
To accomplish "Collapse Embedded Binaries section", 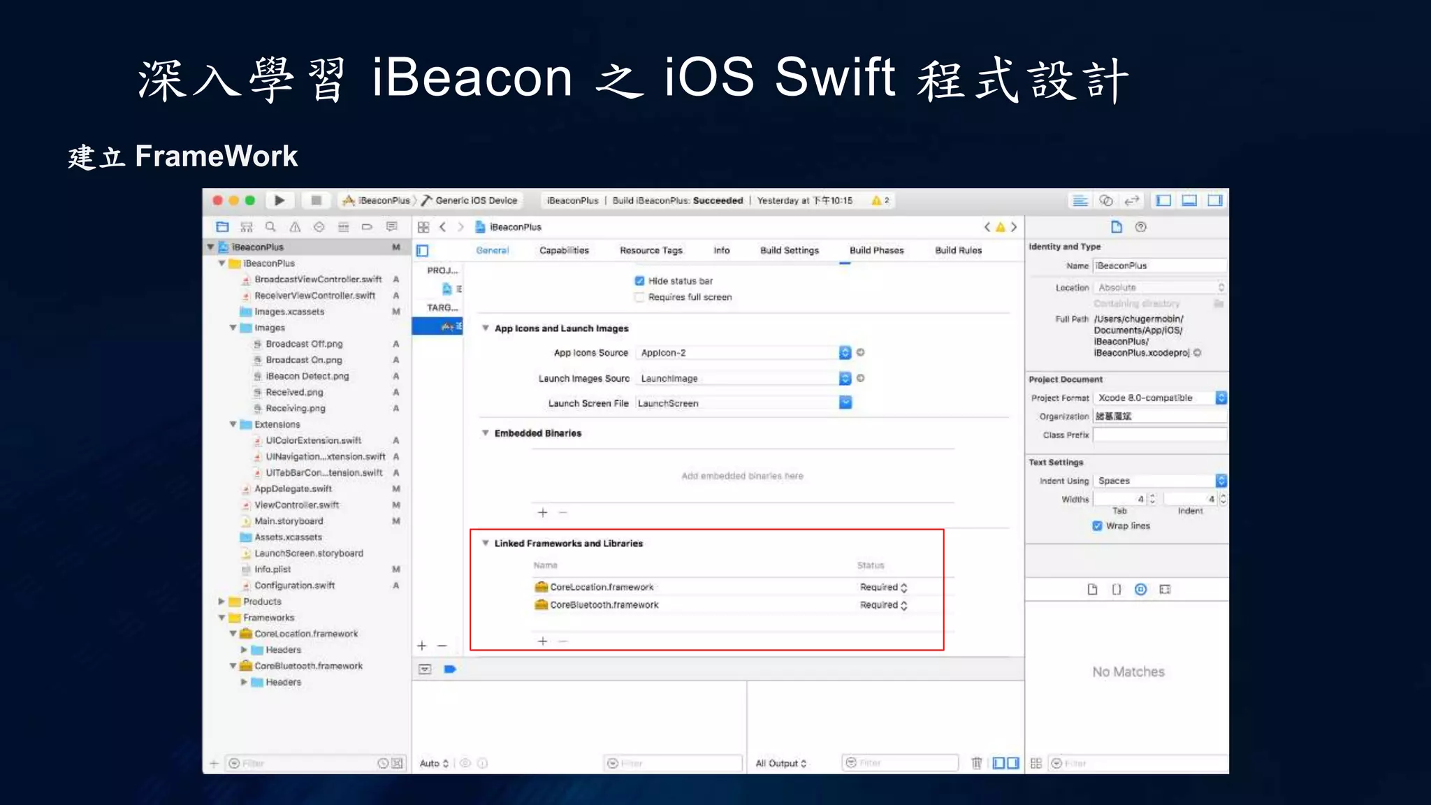I will [x=486, y=433].
